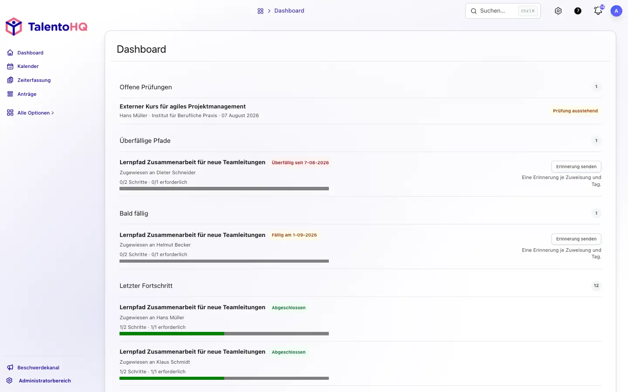Click Abgeschlossen badge for Hans Müller
The height and width of the screenshot is (392, 628).
coord(289,308)
